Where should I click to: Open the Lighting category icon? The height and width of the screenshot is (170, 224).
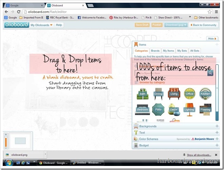click(189, 109)
